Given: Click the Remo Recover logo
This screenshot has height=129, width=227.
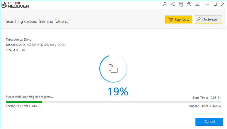Looking at the screenshot, I should point(15,5).
